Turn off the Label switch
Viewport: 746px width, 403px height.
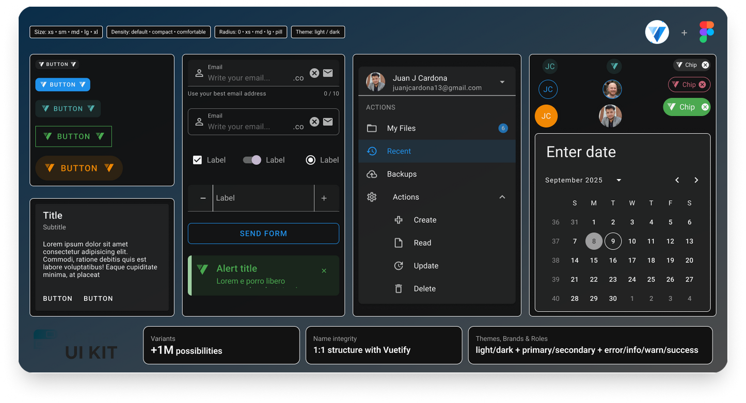click(252, 160)
